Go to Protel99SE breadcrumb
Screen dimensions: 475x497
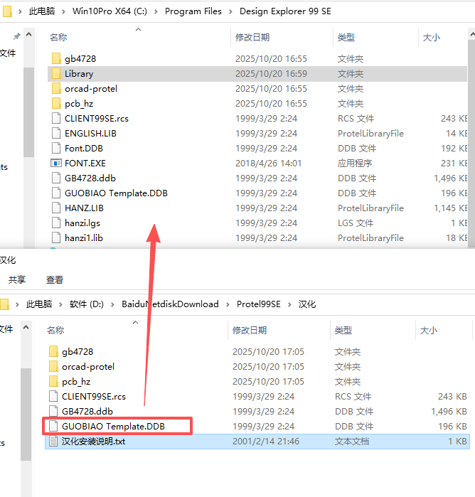point(258,304)
